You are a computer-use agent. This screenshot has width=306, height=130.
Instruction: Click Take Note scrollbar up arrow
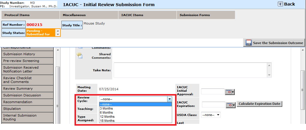click(x=269, y=65)
